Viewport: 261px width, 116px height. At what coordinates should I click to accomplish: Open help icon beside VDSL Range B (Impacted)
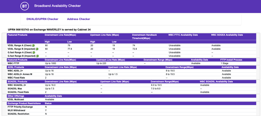(x=37, y=49)
